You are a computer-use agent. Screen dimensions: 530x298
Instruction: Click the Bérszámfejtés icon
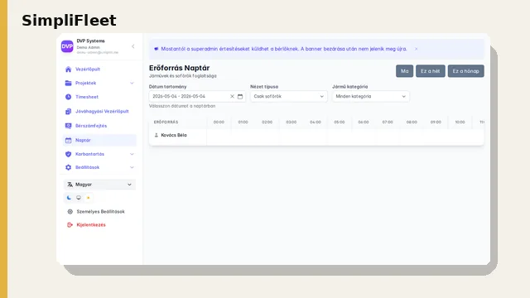(68, 126)
